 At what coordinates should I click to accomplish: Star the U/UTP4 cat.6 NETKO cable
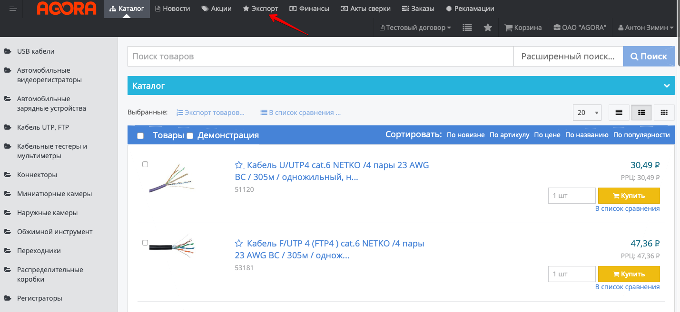[x=239, y=165]
